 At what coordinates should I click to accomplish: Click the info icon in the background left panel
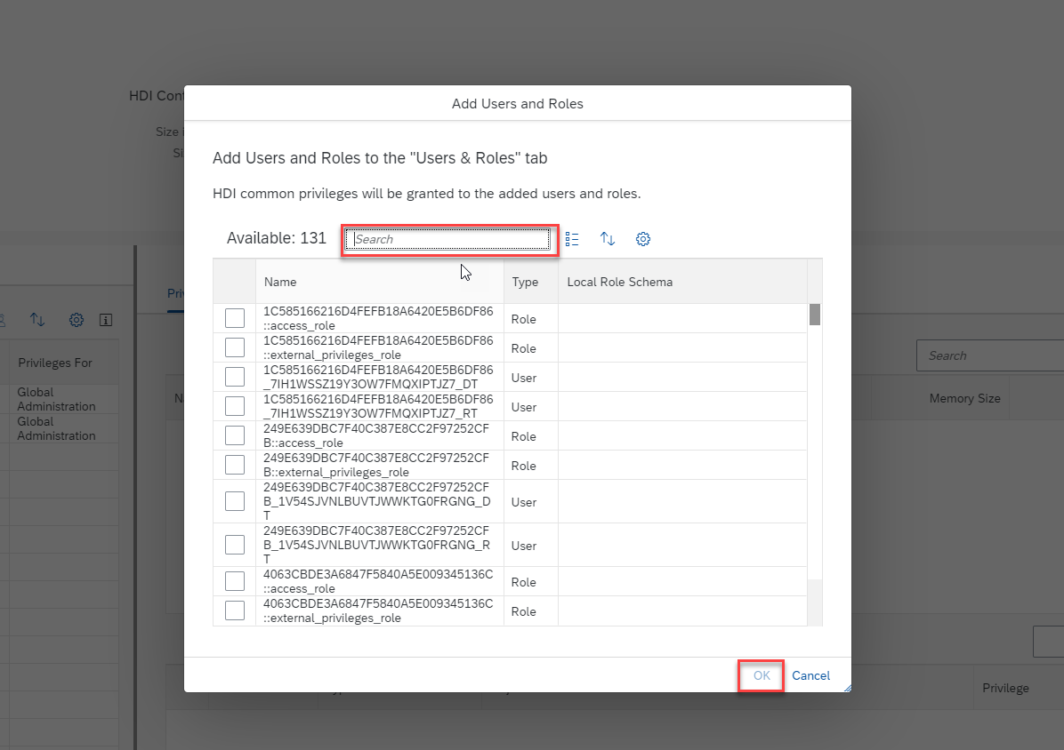click(106, 320)
